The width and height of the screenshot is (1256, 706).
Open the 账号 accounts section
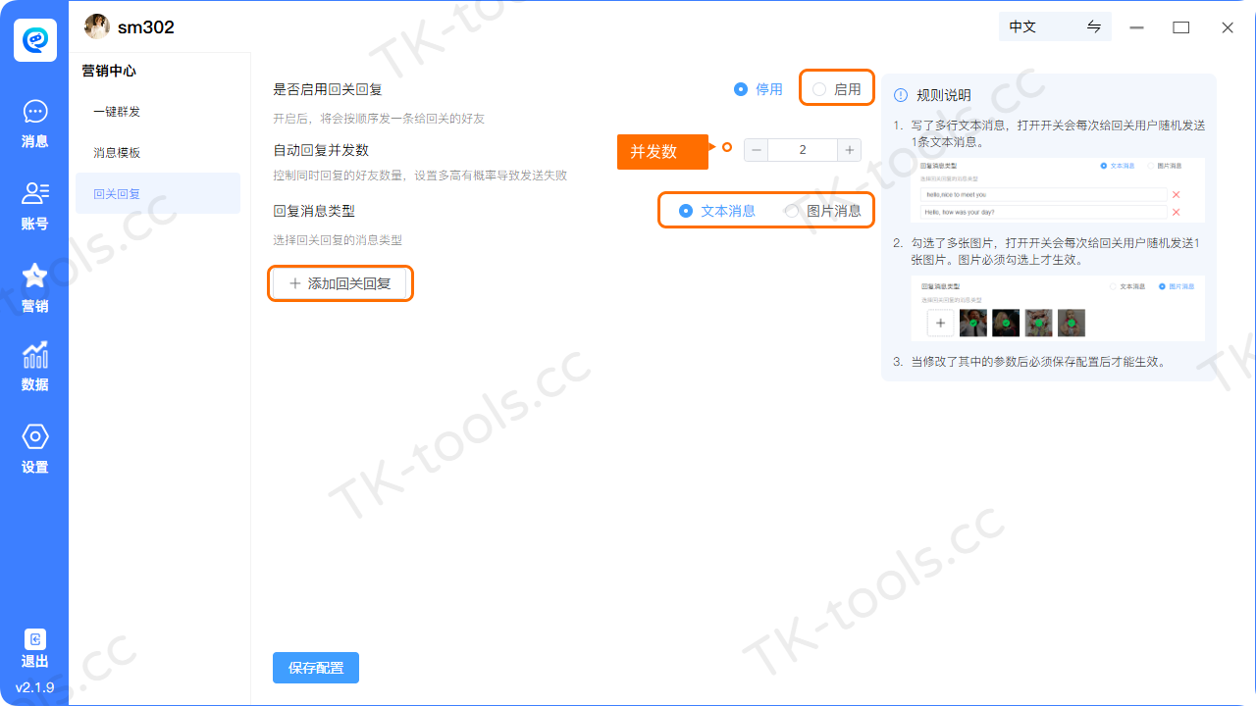[x=34, y=206]
